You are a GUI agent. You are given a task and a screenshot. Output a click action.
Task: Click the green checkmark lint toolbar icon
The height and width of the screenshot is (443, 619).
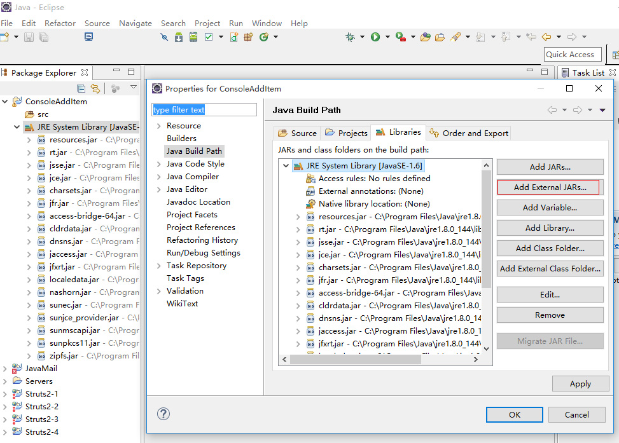[x=209, y=37]
